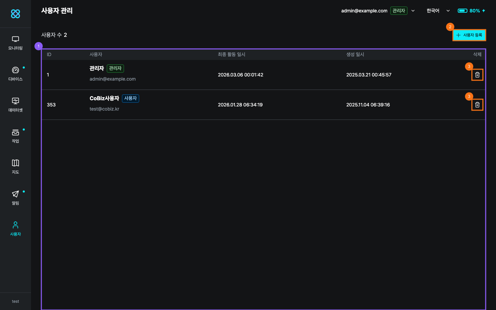Delete the 관리자 admin user row
Screen dimensions: 496x310
[x=477, y=75]
